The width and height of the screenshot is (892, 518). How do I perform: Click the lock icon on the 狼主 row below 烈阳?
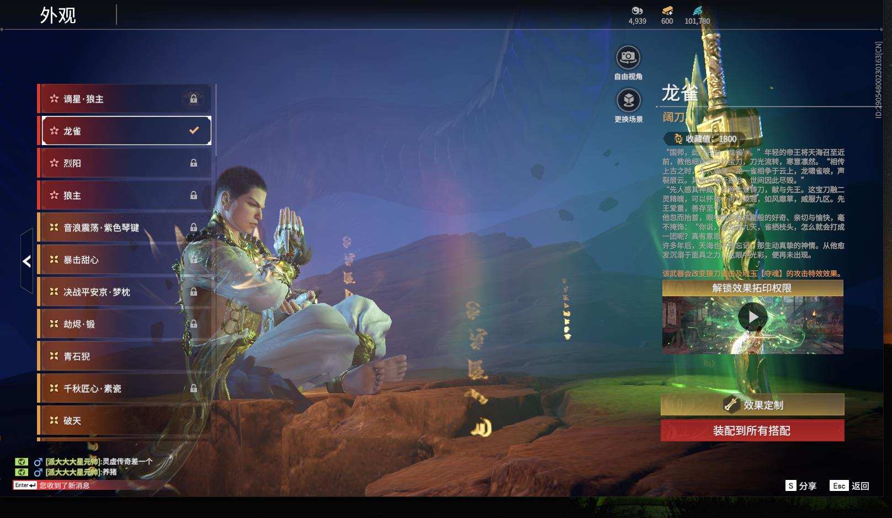[194, 195]
